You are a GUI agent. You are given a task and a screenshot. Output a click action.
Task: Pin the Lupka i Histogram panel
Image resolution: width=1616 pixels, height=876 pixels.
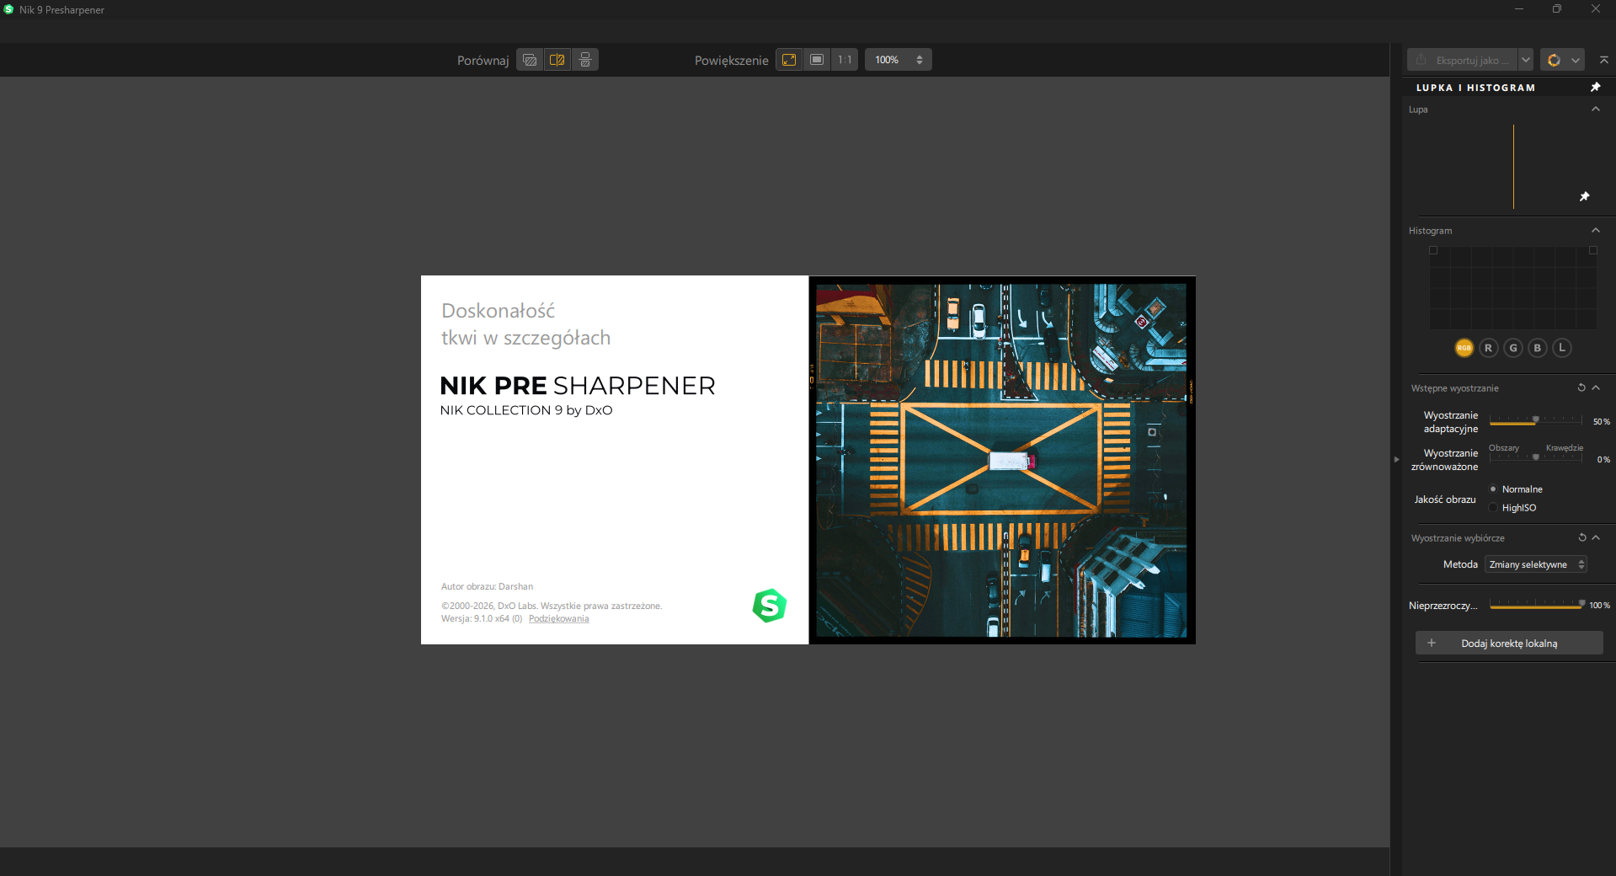pyautogui.click(x=1595, y=87)
